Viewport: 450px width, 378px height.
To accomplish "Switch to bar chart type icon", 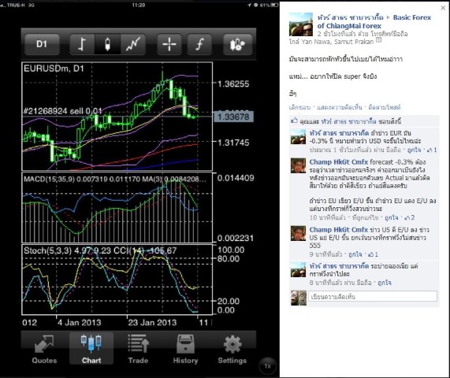I will (82, 44).
